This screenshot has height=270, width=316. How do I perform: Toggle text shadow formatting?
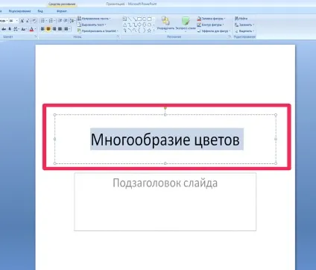[x=10, y=29]
